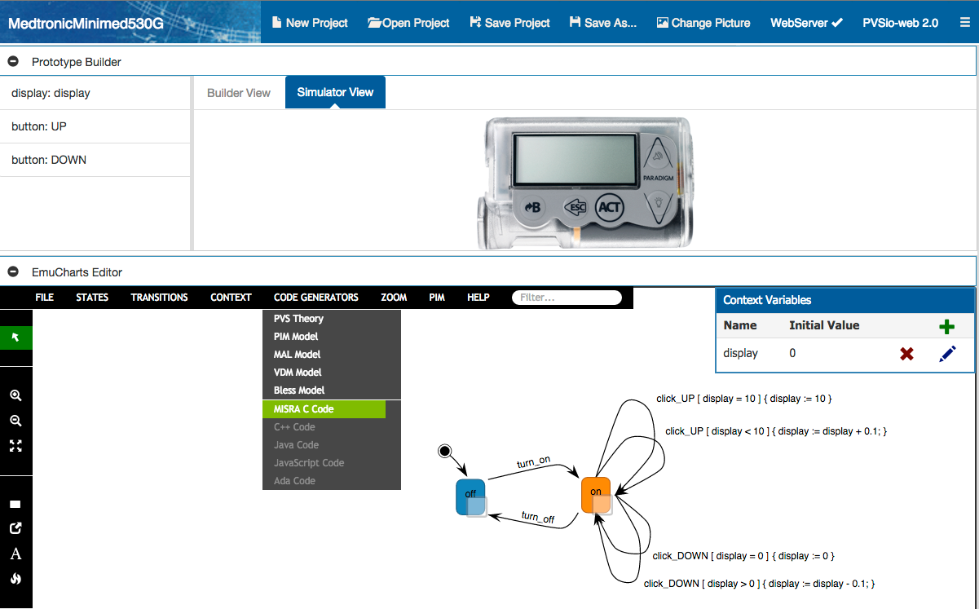Choose C++ Code menu entry

[332, 427]
